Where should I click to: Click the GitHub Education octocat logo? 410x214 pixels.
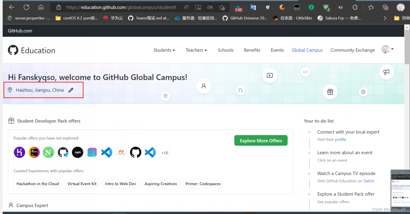point(13,50)
